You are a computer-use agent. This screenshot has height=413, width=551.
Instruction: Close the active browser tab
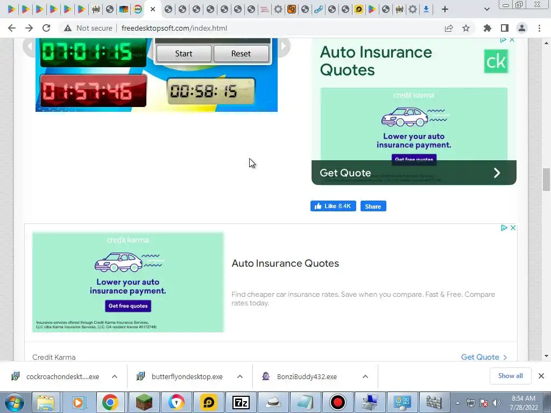(x=153, y=9)
